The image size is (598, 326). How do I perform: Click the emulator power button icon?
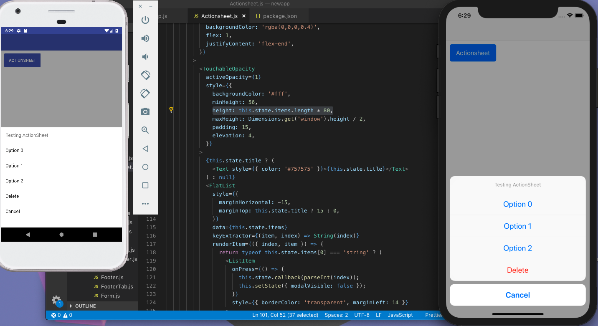tap(145, 20)
